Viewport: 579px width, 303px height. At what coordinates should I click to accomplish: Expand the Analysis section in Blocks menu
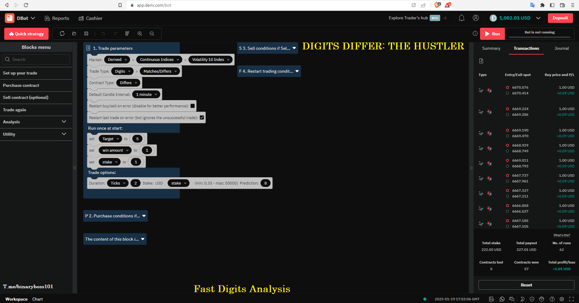(x=36, y=122)
